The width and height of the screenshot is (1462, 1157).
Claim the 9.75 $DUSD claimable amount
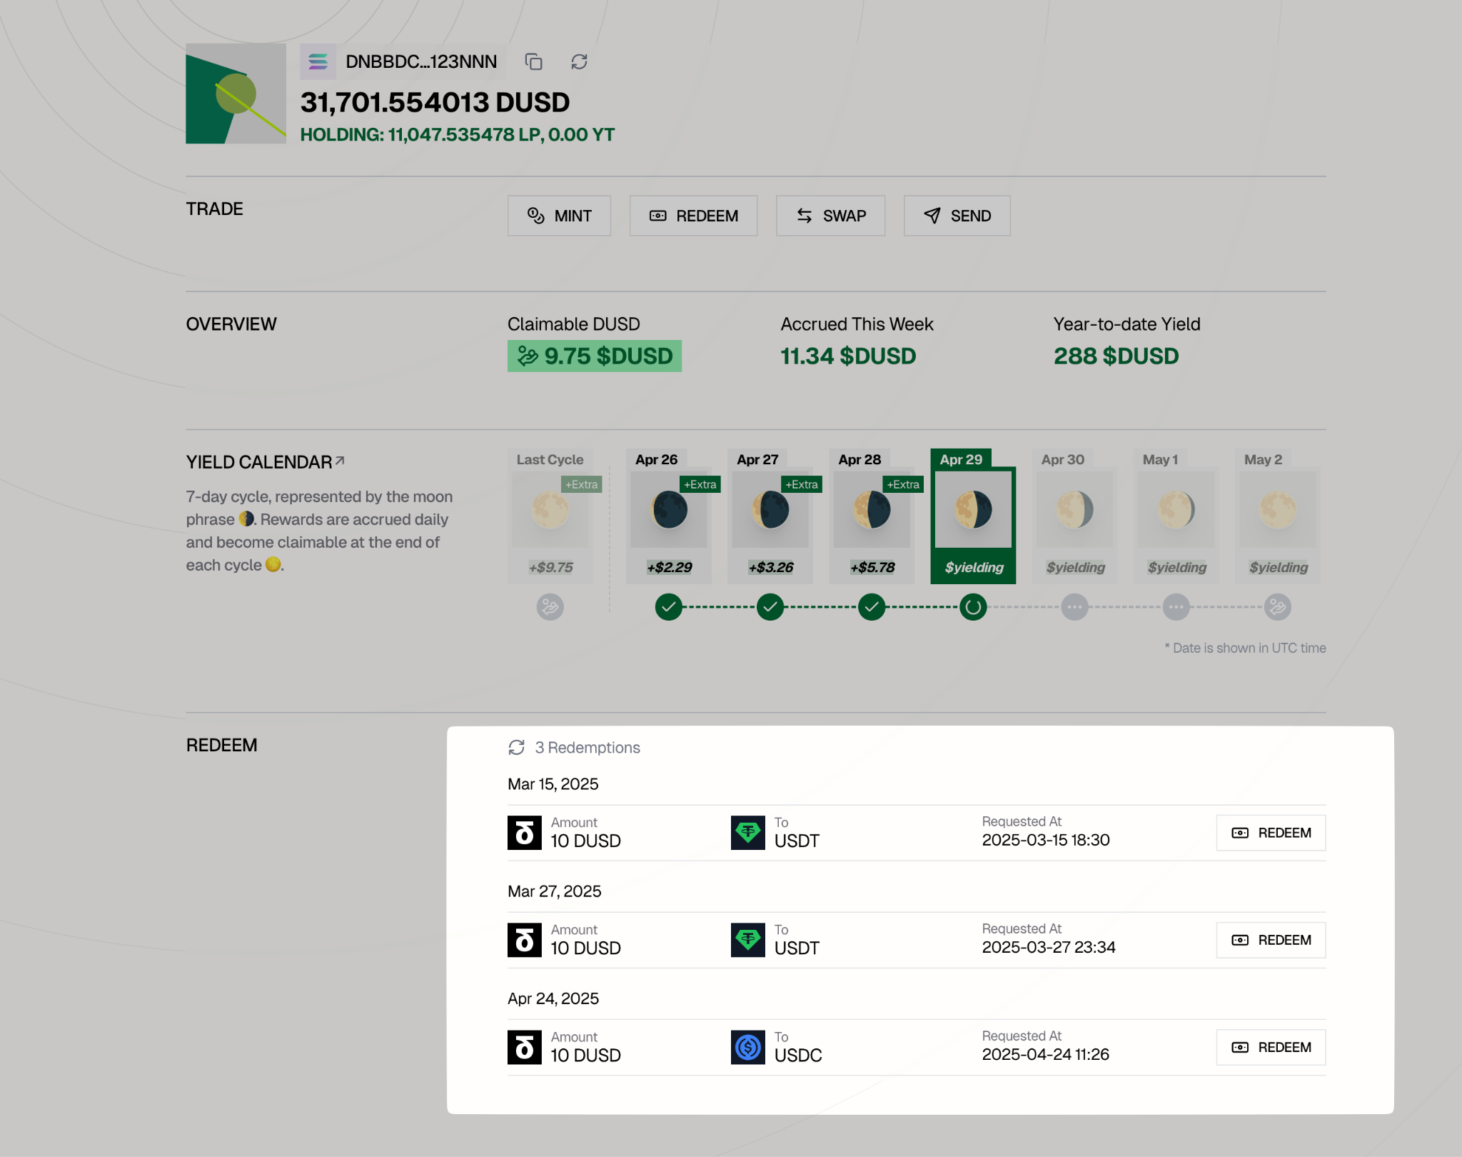pyautogui.click(x=595, y=356)
